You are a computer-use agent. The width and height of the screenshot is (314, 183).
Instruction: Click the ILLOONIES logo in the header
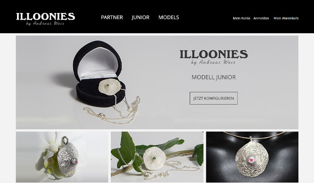[45, 19]
